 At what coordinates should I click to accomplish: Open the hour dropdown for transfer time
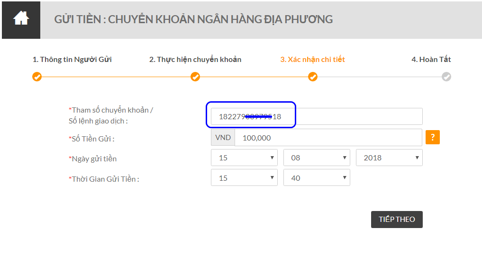(x=244, y=178)
